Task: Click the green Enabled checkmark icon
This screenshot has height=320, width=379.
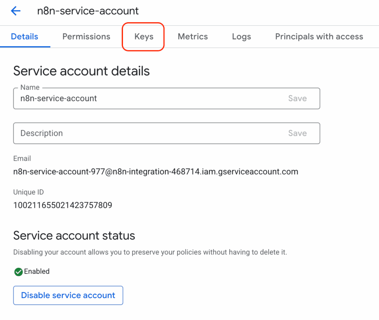Action: [x=18, y=272]
